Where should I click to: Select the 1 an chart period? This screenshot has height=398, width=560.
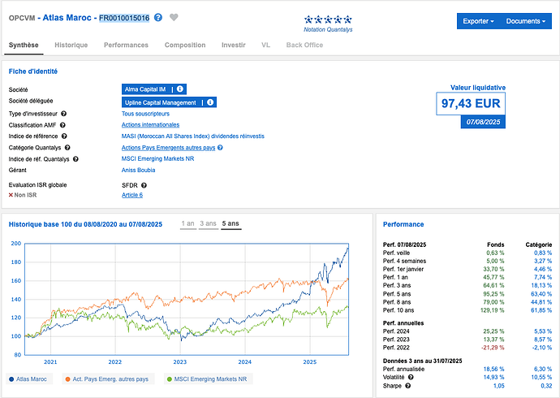(x=188, y=223)
